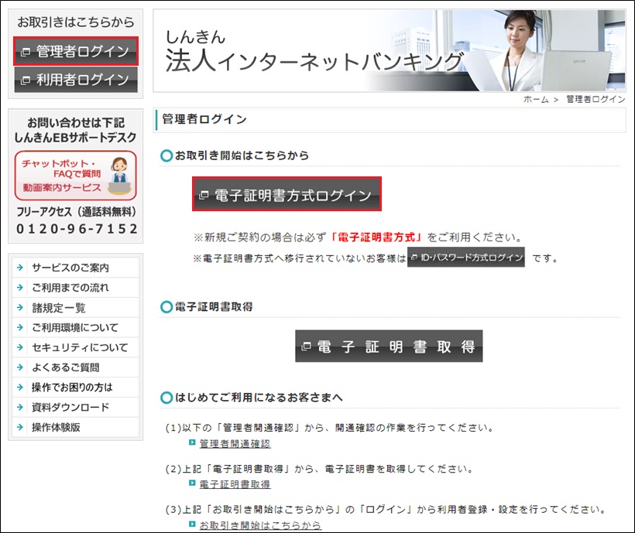Select 諸規定一覧 in the side menu
635x533 pixels.
59,308
